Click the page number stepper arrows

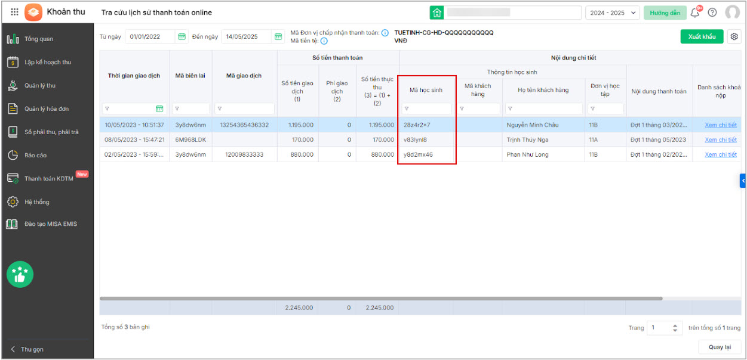pos(675,328)
